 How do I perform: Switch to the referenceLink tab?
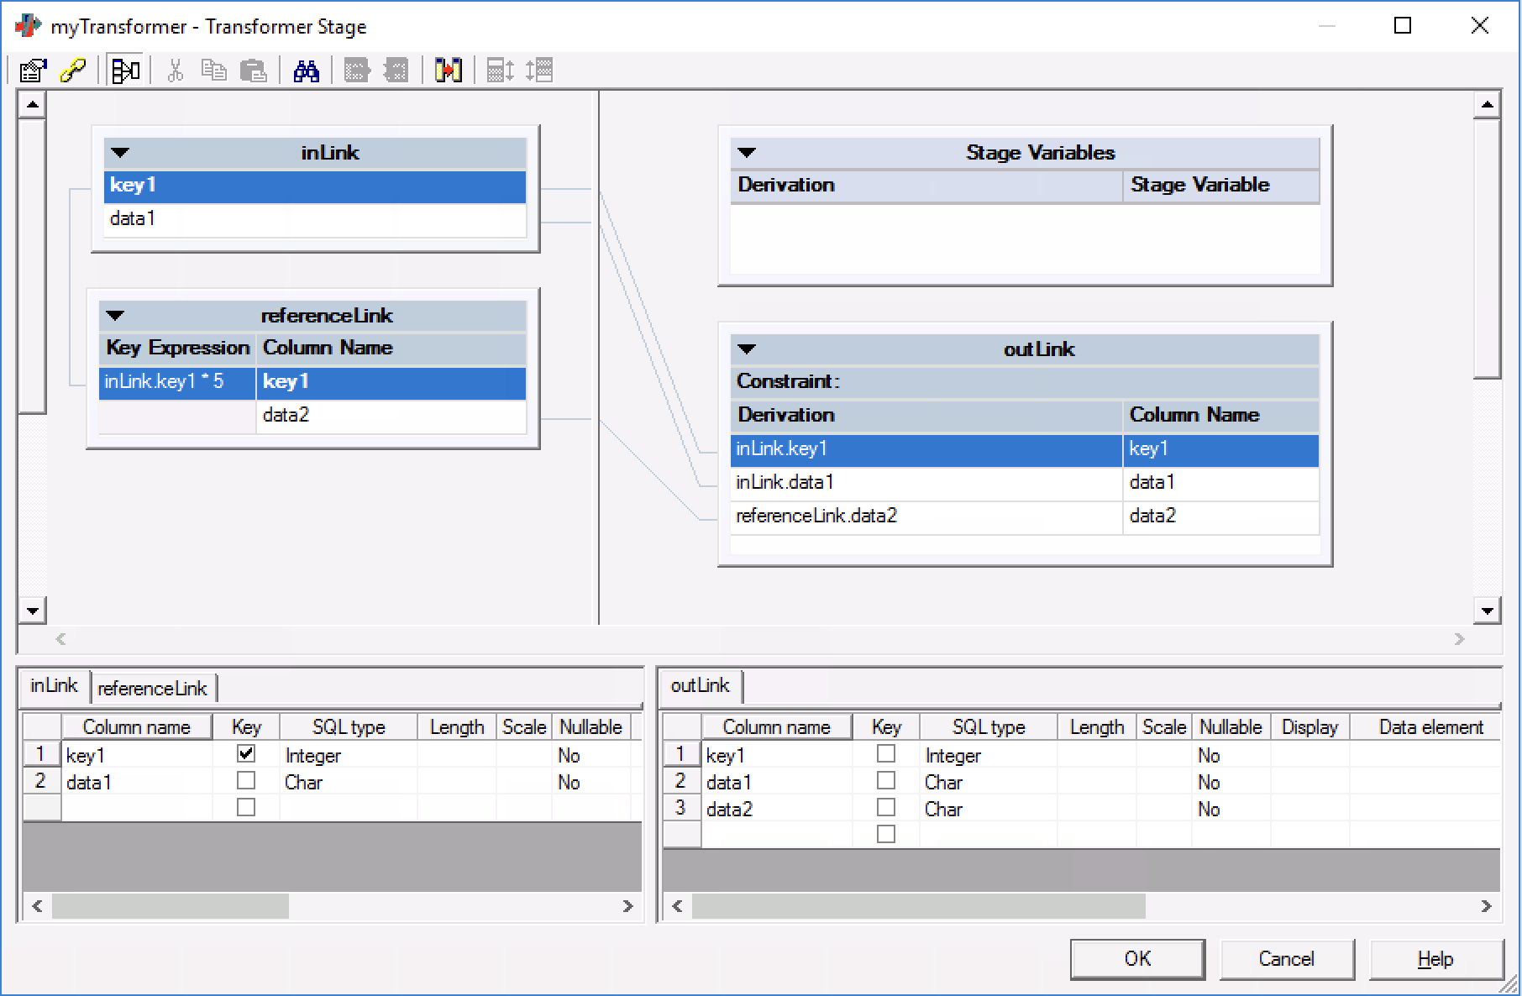pos(152,689)
